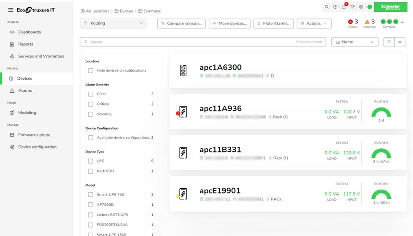Open Firmware update in the sidebar
The image size is (413, 236).
click(x=34, y=135)
